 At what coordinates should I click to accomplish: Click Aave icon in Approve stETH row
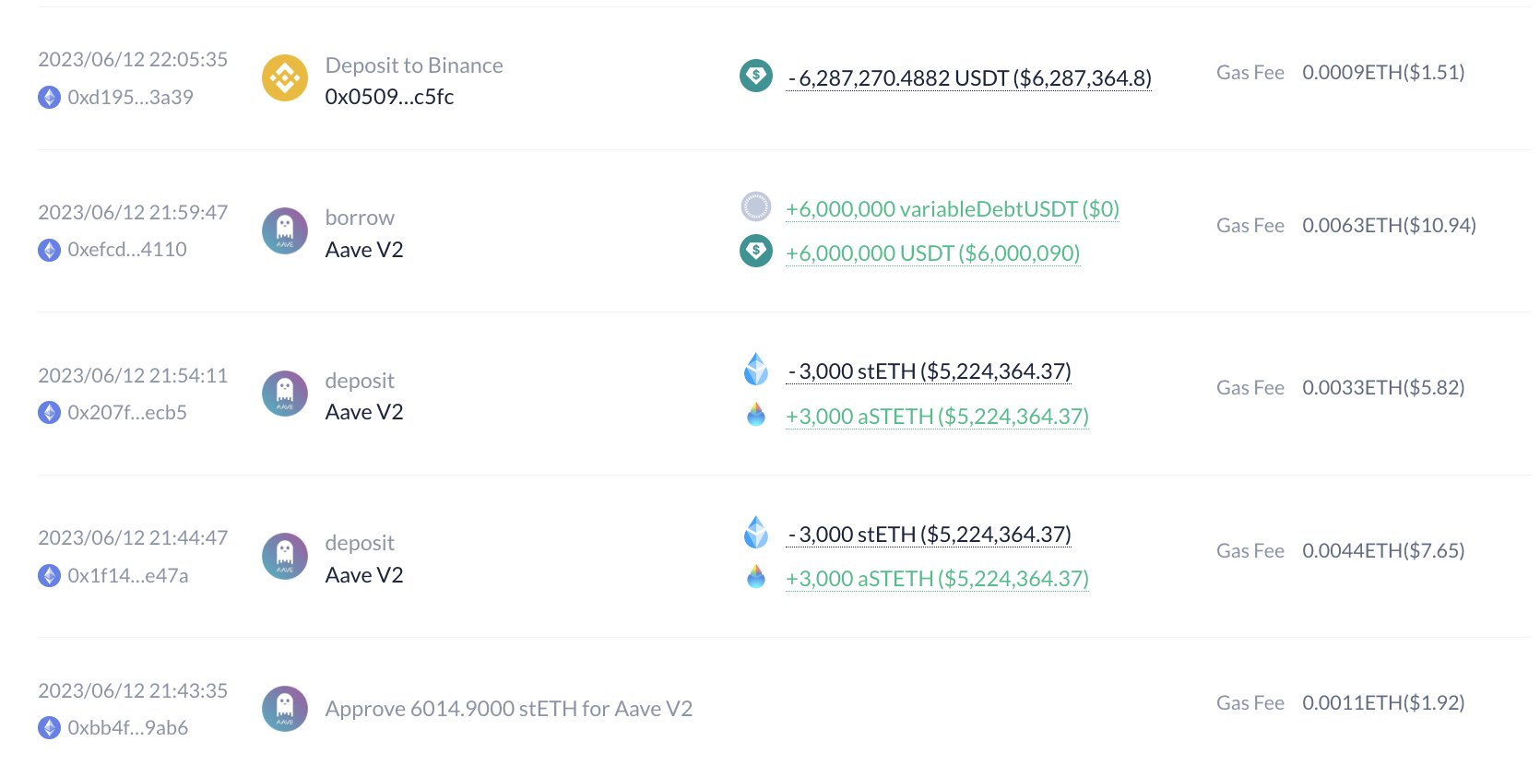(285, 708)
